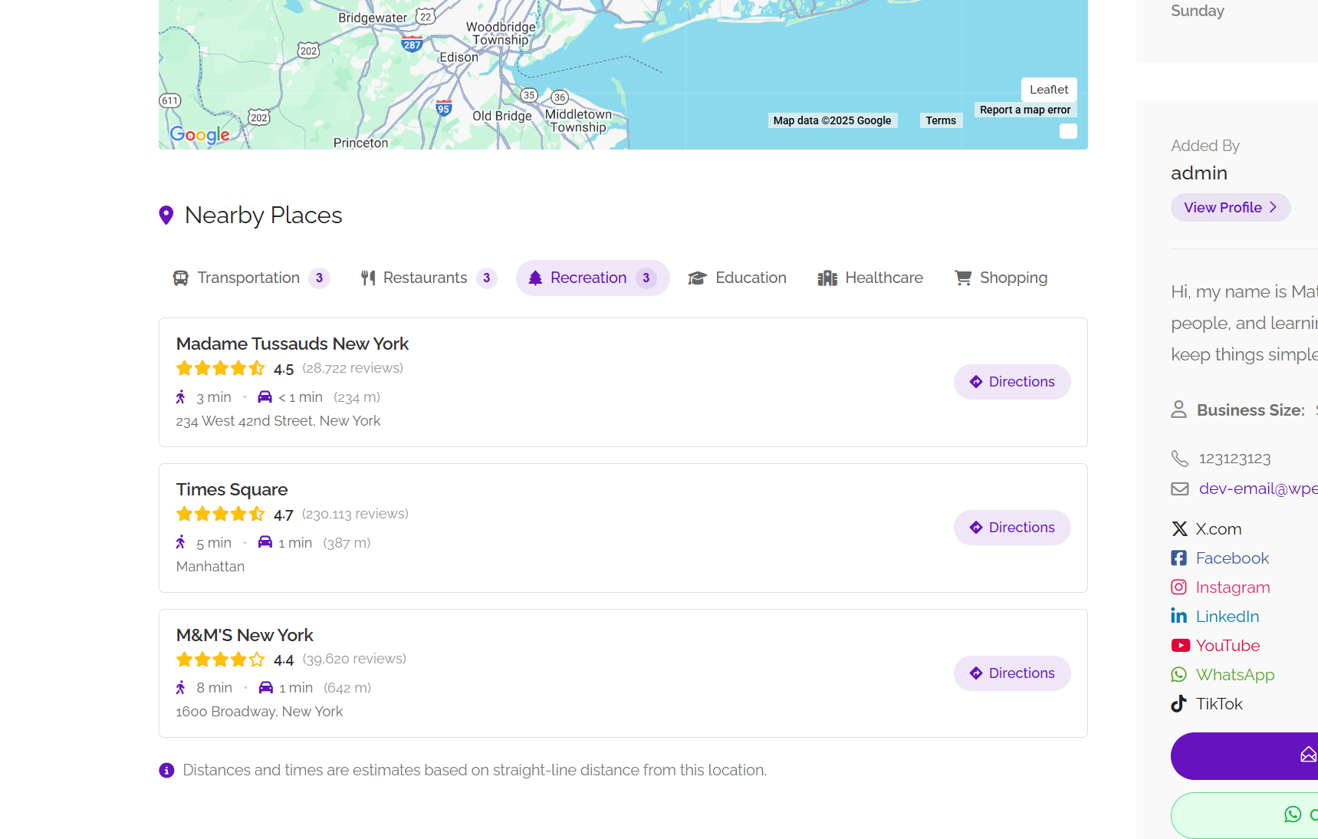The height and width of the screenshot is (839, 1318).
Task: Get directions to M&M'S New York
Action: point(1011,673)
